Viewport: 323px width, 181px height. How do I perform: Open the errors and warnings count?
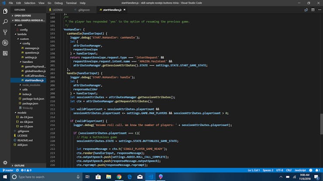26,170
